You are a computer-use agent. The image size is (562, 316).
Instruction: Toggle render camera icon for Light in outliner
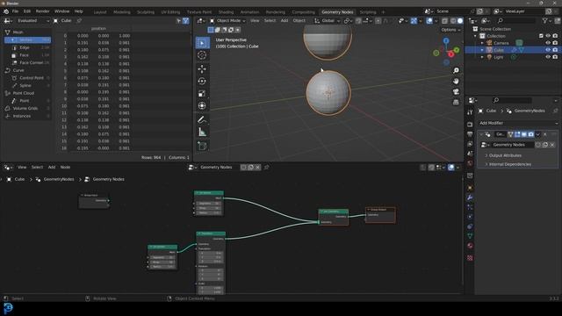coord(555,57)
